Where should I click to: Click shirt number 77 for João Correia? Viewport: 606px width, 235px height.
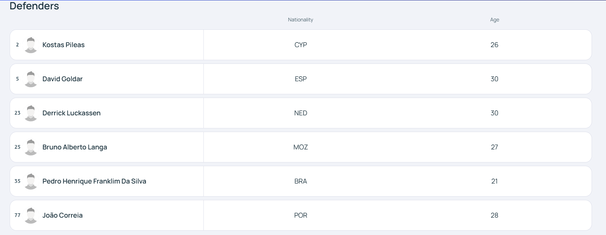[17, 215]
